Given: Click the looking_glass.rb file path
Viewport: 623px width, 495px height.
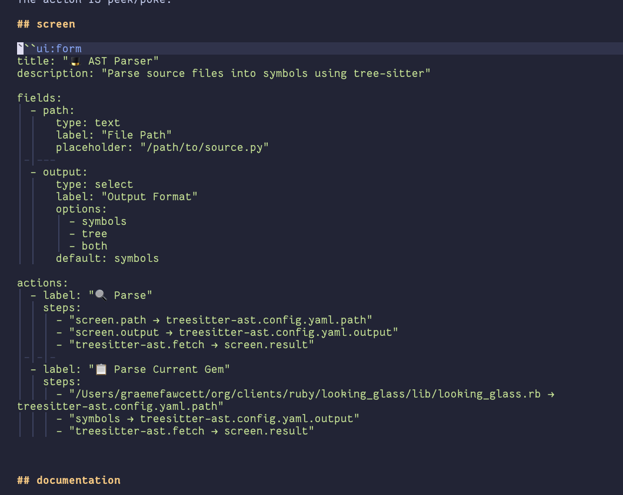Looking at the screenshot, I should point(305,394).
